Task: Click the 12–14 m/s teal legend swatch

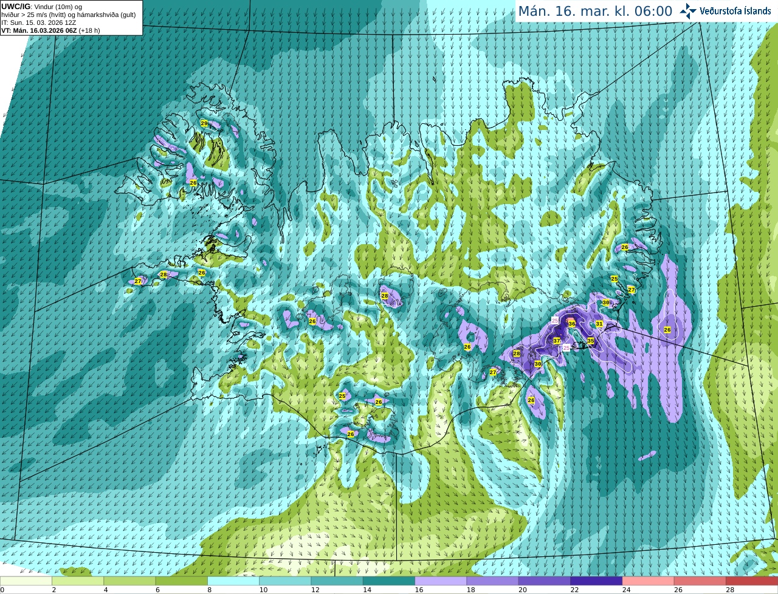Action: point(337,581)
